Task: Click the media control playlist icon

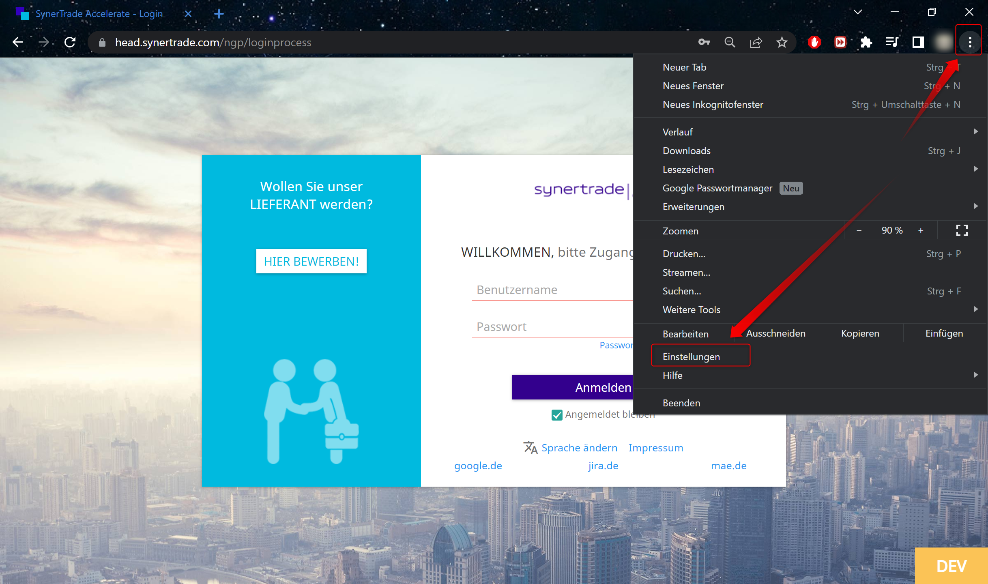Action: pos(892,42)
